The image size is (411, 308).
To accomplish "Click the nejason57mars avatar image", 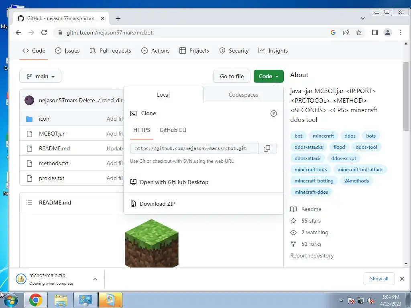I will 29,100.
